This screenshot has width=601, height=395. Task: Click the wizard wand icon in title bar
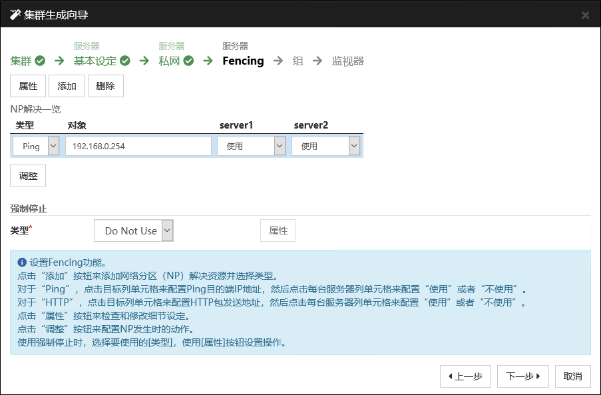[x=15, y=15]
